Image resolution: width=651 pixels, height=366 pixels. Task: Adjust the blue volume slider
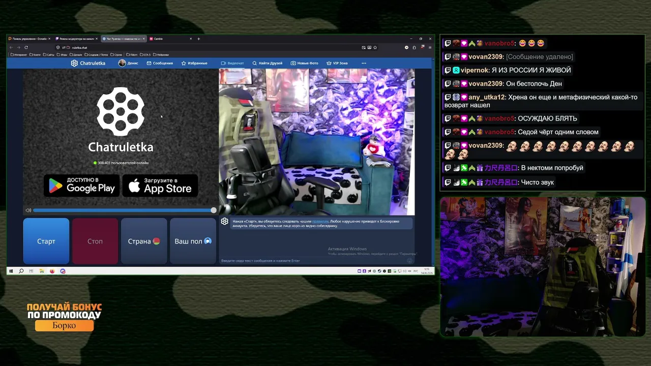pos(124,210)
